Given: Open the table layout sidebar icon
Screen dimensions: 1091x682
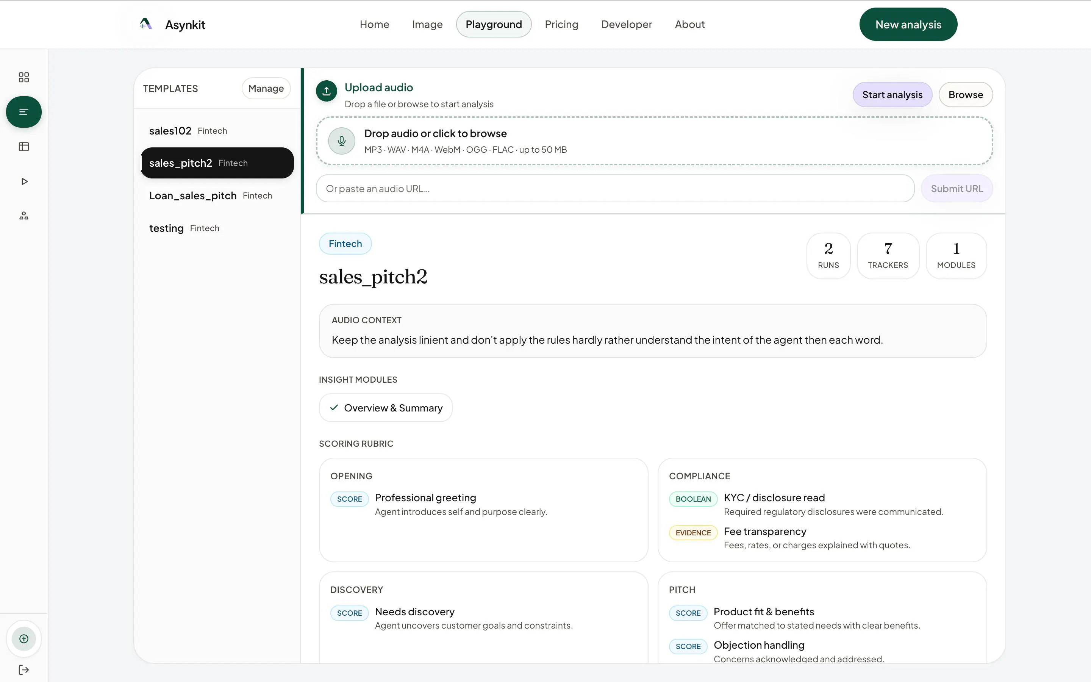Looking at the screenshot, I should point(24,147).
